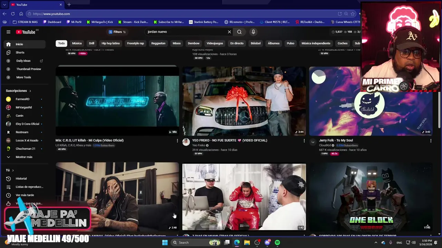
Task: Bookmark this page with the star icon
Action: 353,14
